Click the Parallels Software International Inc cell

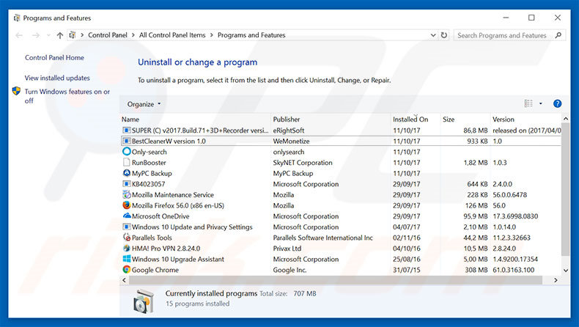click(x=323, y=238)
